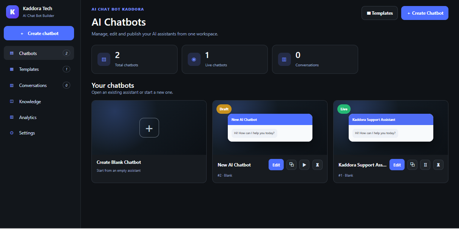Open the Settings section
The width and height of the screenshot is (459, 229).
tap(39, 133)
